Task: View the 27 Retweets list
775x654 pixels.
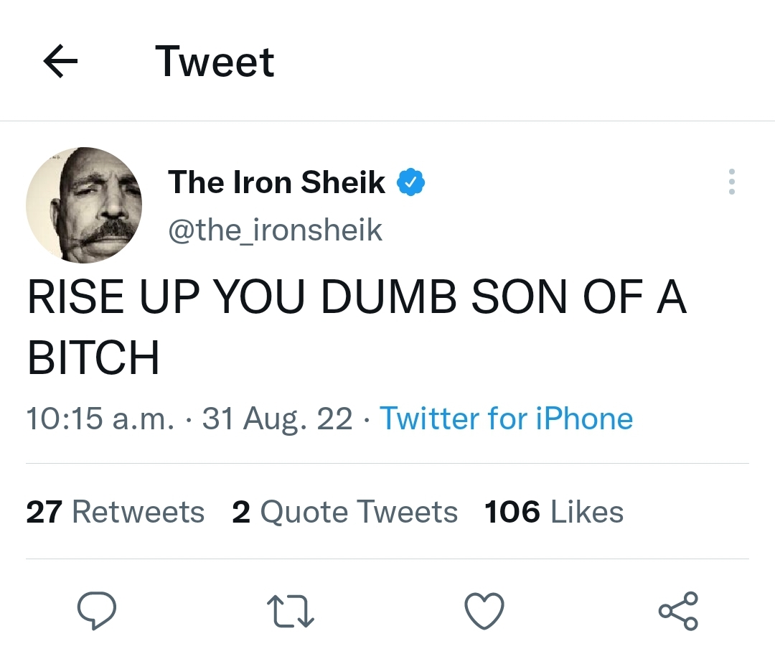Action: click(x=115, y=512)
